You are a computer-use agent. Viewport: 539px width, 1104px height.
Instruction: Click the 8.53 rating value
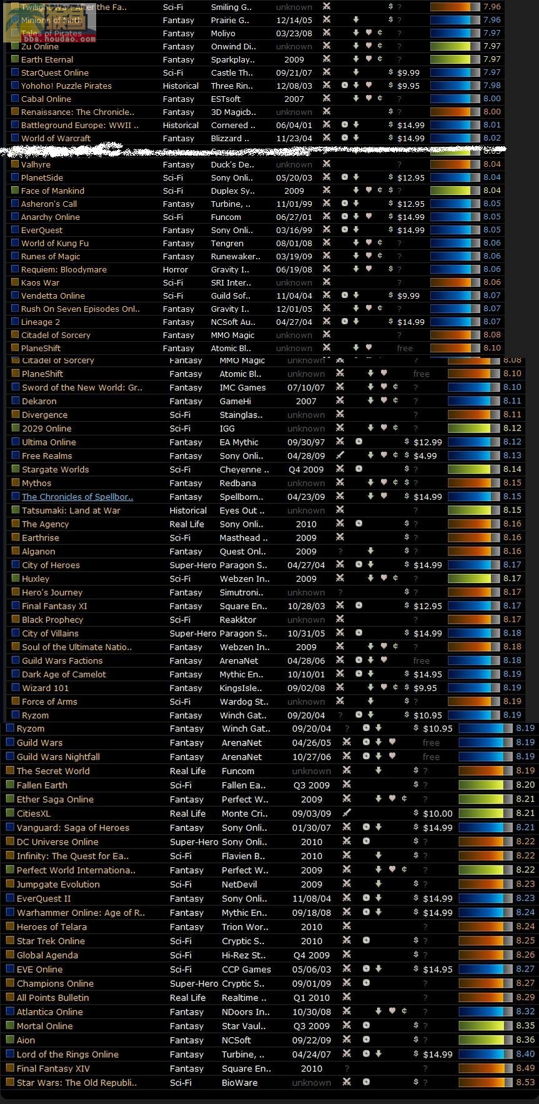[525, 1083]
